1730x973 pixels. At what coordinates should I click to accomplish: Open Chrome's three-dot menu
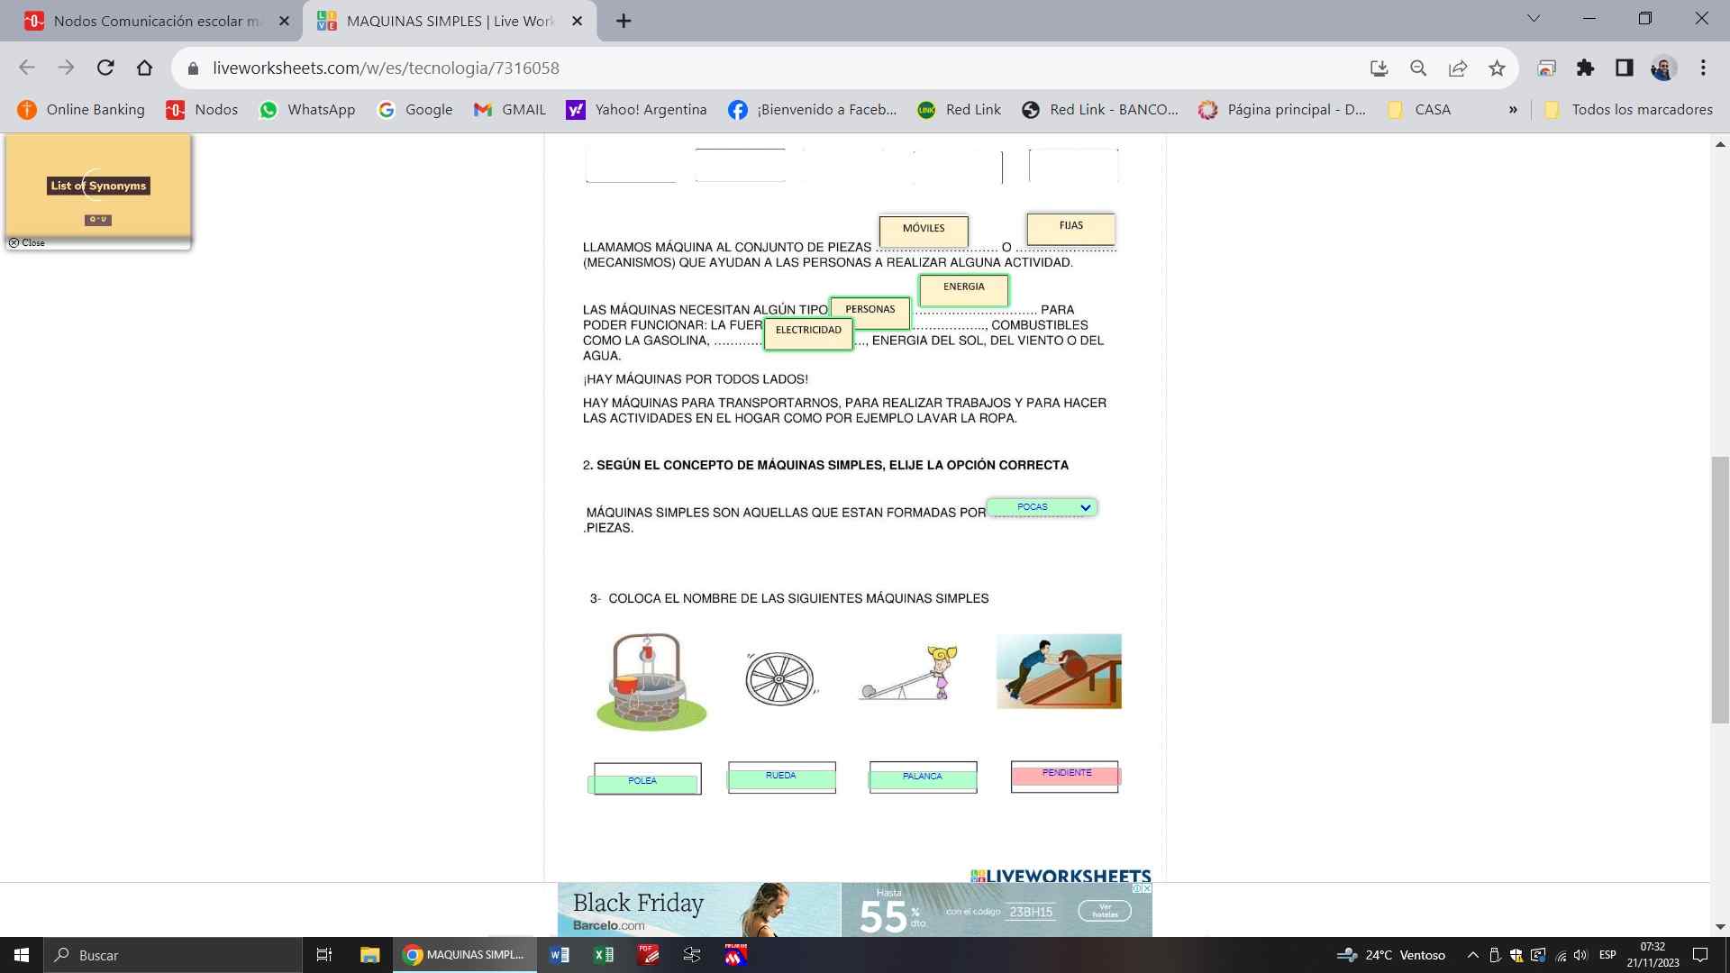click(x=1703, y=68)
